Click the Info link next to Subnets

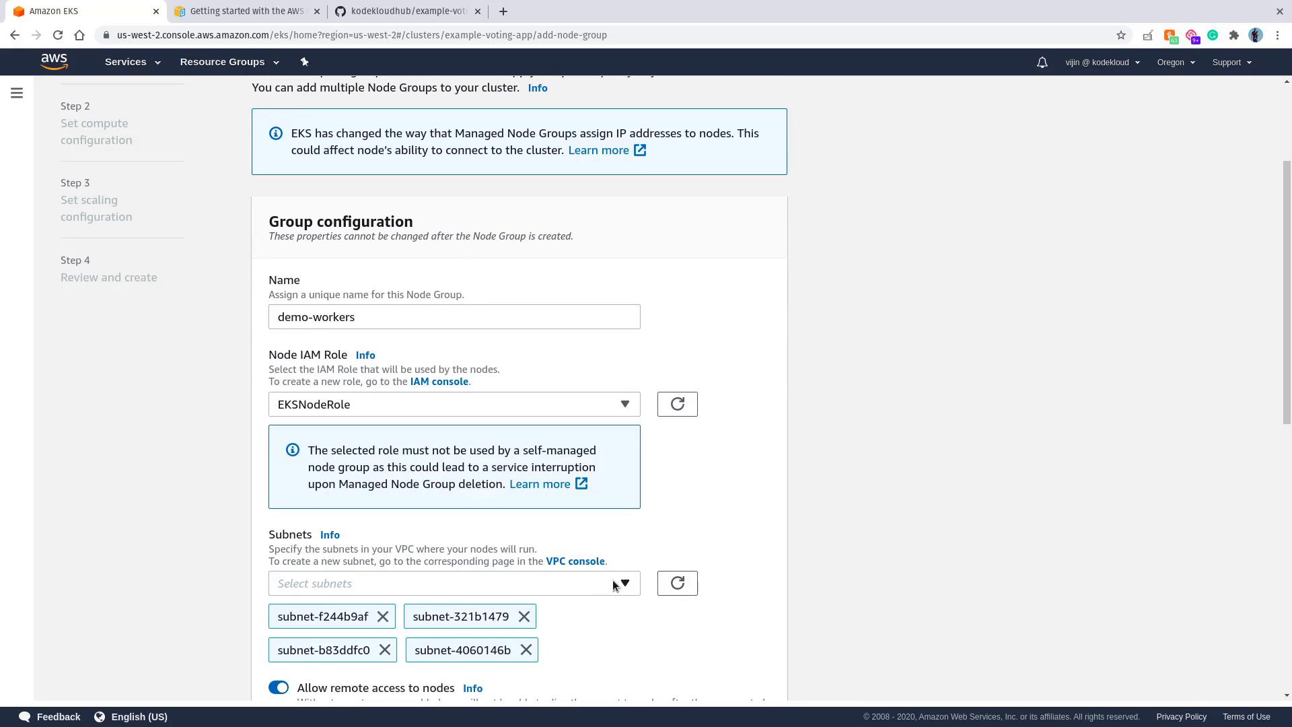click(x=330, y=535)
